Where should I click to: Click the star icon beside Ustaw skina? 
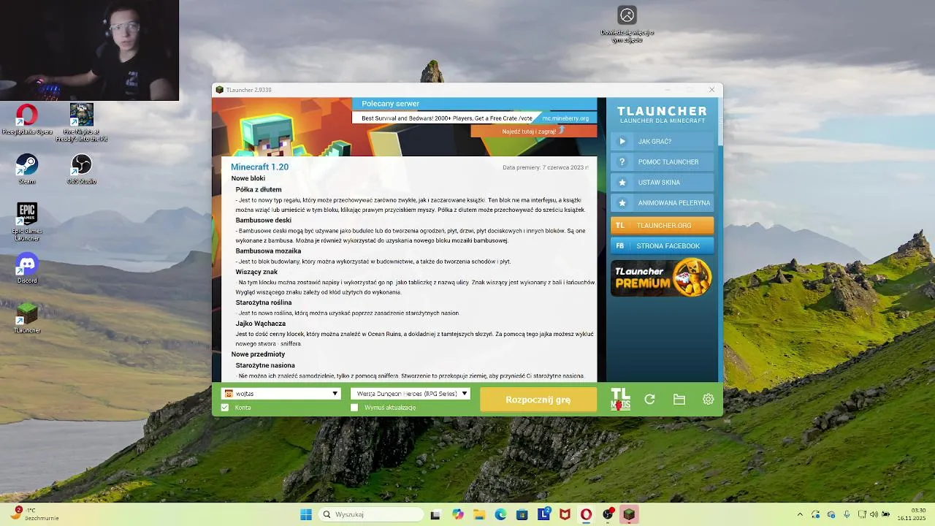[x=622, y=183]
